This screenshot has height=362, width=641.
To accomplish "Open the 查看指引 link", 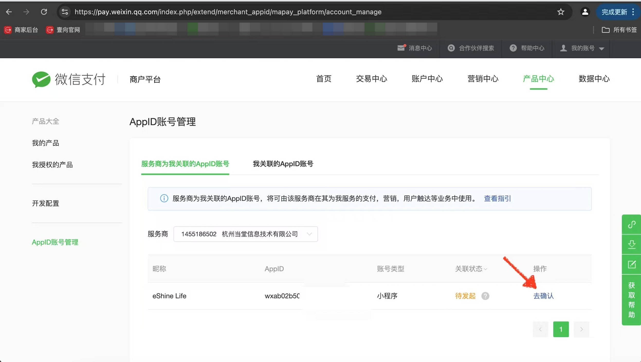I will 497,198.
